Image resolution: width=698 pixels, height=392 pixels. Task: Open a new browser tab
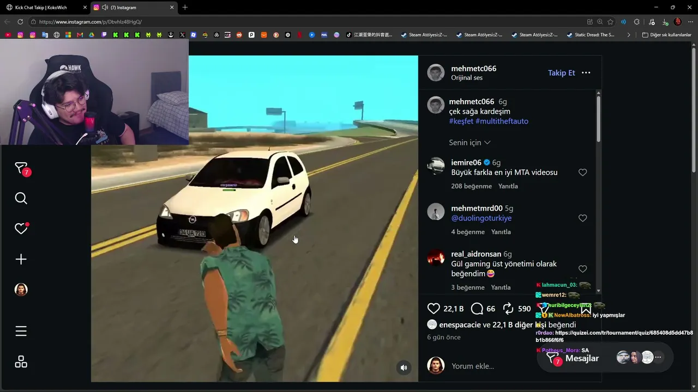click(x=185, y=7)
